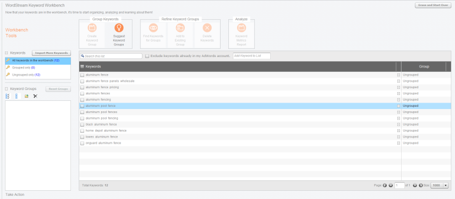Click the Import More Keywords button
Screen dimensions: 455x199
click(x=51, y=53)
